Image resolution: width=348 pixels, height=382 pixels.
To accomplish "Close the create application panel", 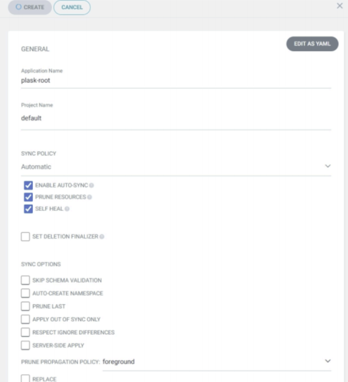I will 339,6.
